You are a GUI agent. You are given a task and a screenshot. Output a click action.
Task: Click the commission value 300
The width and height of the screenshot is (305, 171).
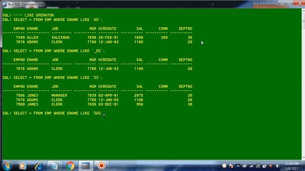pyautogui.click(x=164, y=38)
